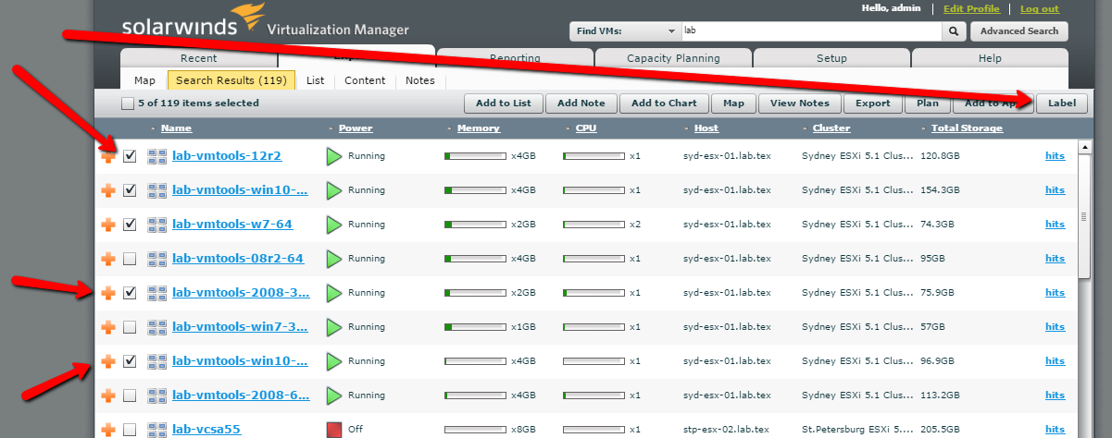Sort by the Total Storage column header
The height and width of the screenshot is (438, 1112).
967,128
